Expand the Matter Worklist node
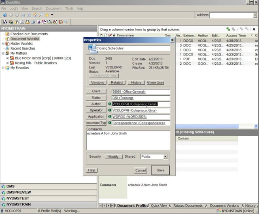The width and height of the screenshot is (259, 214). coord(3,44)
